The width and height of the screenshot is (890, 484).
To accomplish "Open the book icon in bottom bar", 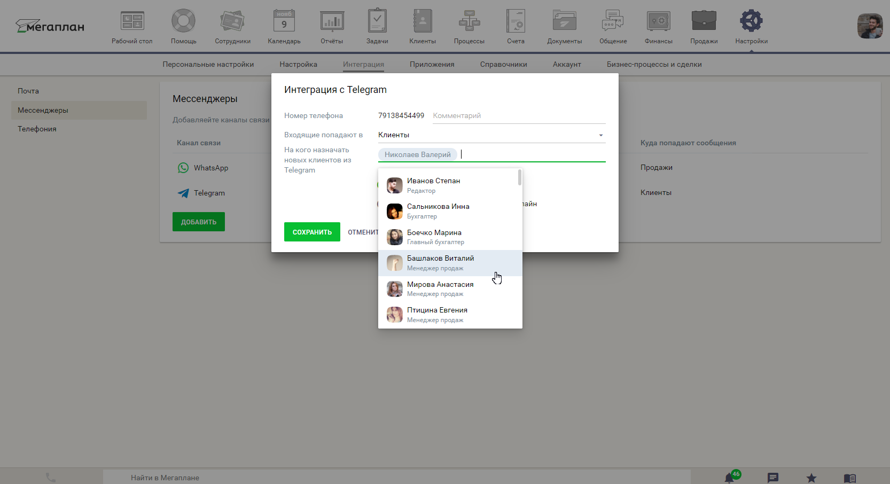I will pyautogui.click(x=850, y=478).
